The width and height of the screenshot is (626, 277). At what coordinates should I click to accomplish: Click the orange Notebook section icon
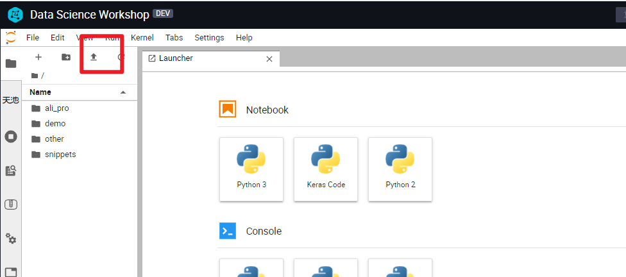228,109
